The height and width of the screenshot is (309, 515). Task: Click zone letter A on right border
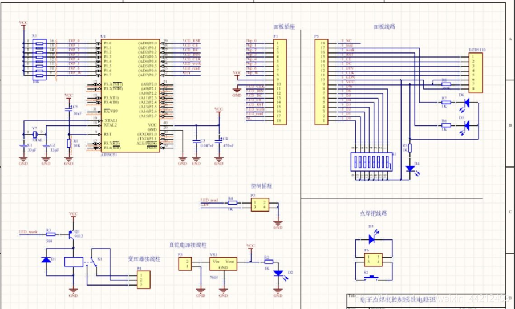[510, 39]
